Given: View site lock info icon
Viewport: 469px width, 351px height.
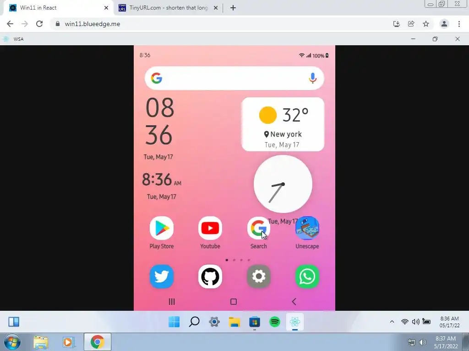Looking at the screenshot, I should click(x=58, y=24).
